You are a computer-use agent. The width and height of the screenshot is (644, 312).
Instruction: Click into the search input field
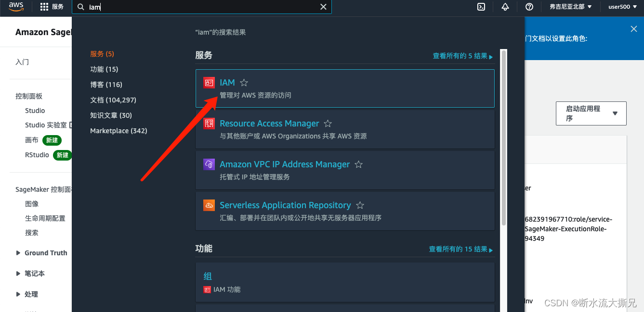(202, 7)
